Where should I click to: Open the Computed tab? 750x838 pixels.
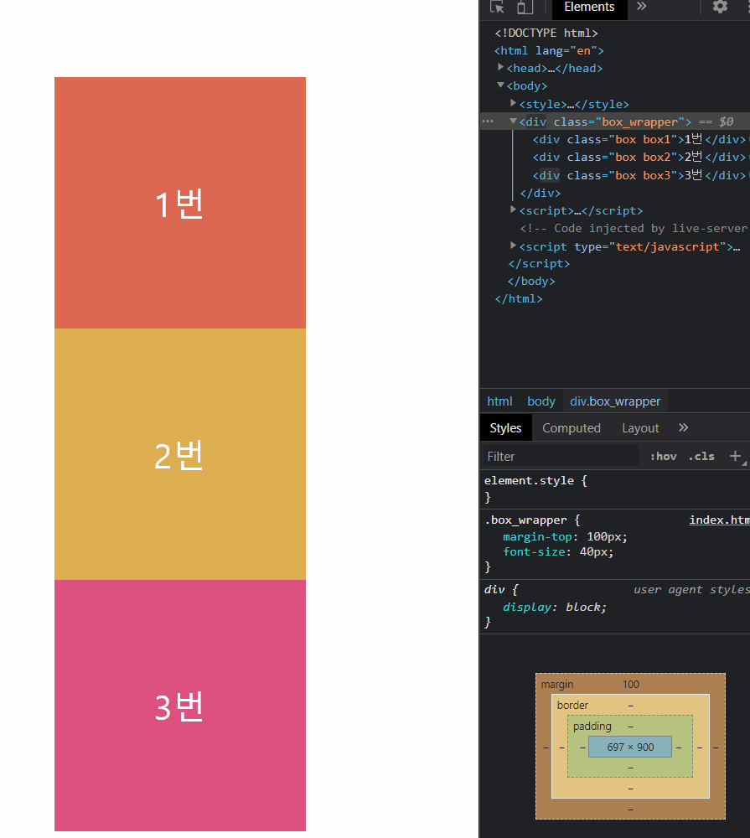[x=572, y=428]
